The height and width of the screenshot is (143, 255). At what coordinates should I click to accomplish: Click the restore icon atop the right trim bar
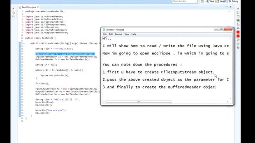(x=238, y=8)
